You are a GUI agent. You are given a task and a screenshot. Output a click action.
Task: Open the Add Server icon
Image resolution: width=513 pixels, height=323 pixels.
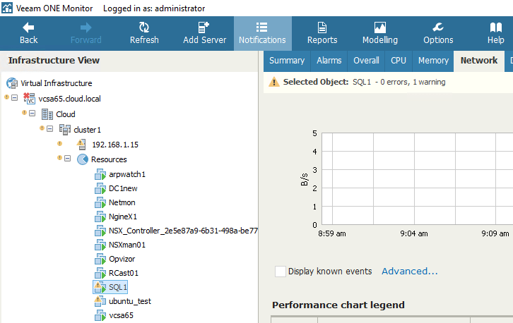[204, 28]
